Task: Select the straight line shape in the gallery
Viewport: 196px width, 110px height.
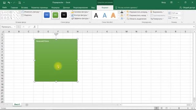Action: point(14,12)
